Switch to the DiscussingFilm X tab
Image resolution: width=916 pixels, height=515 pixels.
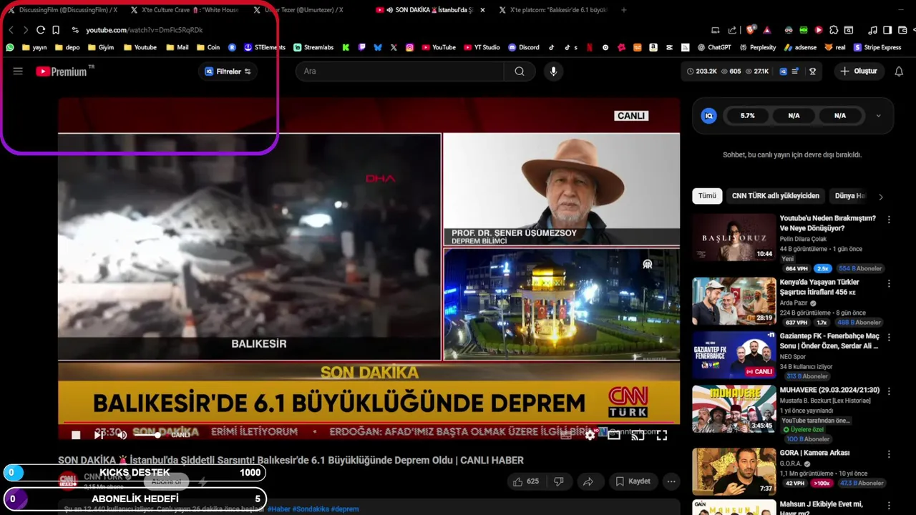pos(62,10)
